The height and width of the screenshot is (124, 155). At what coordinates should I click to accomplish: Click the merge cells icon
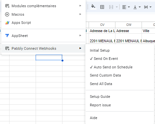111,7
